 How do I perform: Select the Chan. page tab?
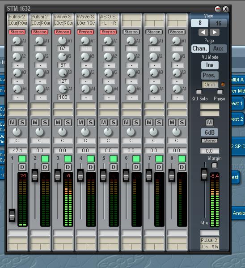pos(200,48)
